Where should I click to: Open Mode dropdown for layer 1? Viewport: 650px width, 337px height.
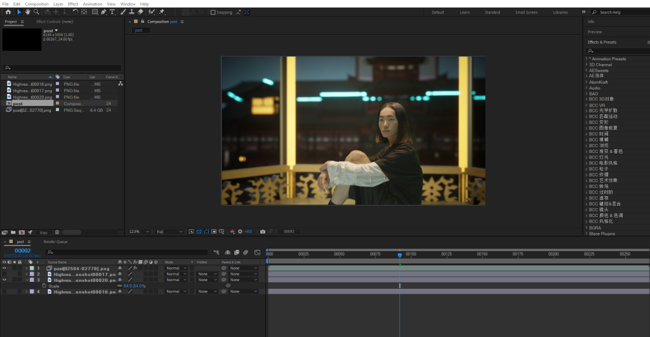click(x=176, y=268)
